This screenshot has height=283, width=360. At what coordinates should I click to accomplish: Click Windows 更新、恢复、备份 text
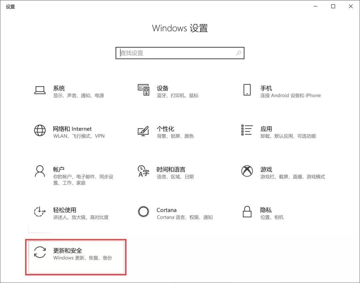click(82, 258)
